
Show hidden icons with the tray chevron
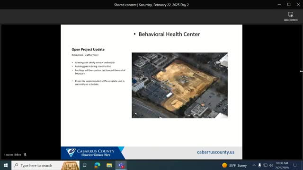click(254, 165)
